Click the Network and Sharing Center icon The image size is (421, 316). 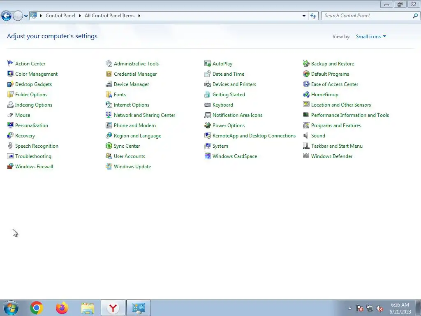[x=109, y=115]
